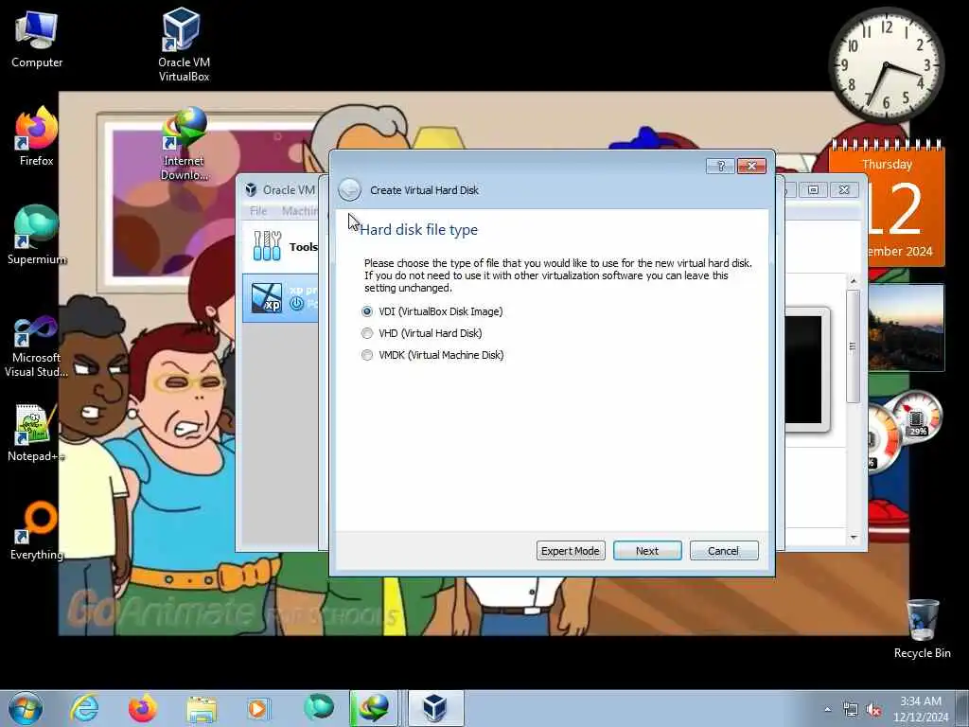This screenshot has width=969, height=727.
Task: Open File menu in VirtualBox Manager
Action: pyautogui.click(x=258, y=211)
